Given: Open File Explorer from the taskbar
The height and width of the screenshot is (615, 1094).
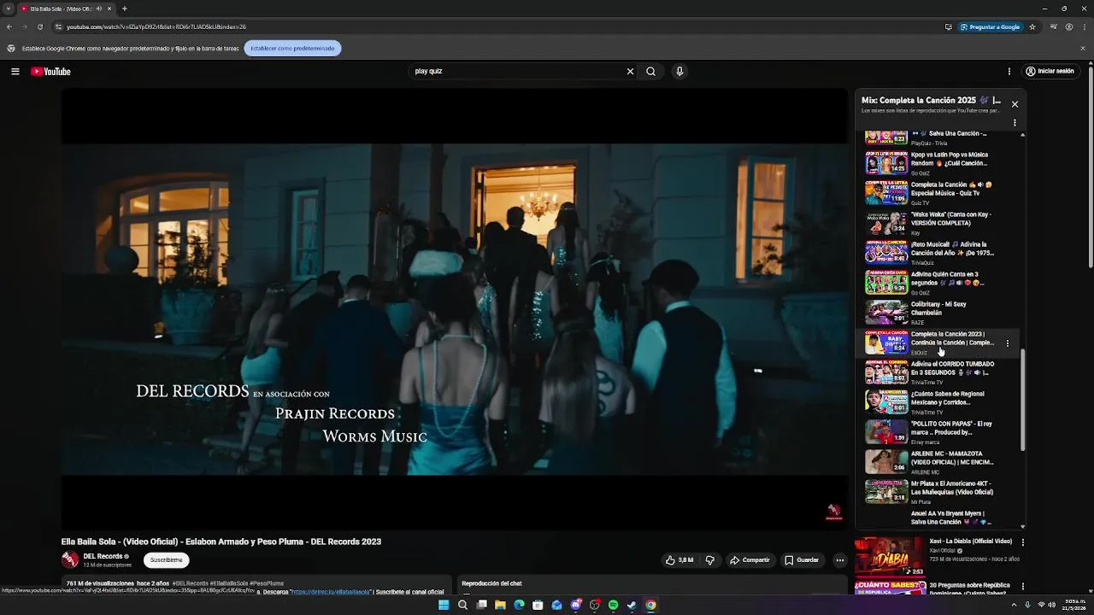Looking at the screenshot, I should point(500,605).
